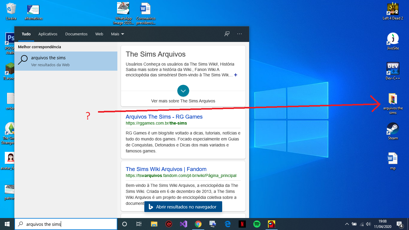
Task: Open Visual Studio from the taskbar
Action: pyautogui.click(x=184, y=224)
